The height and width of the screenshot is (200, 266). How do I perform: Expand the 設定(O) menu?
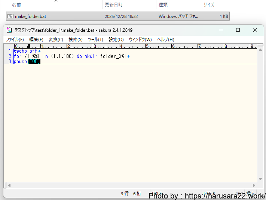coord(116,40)
